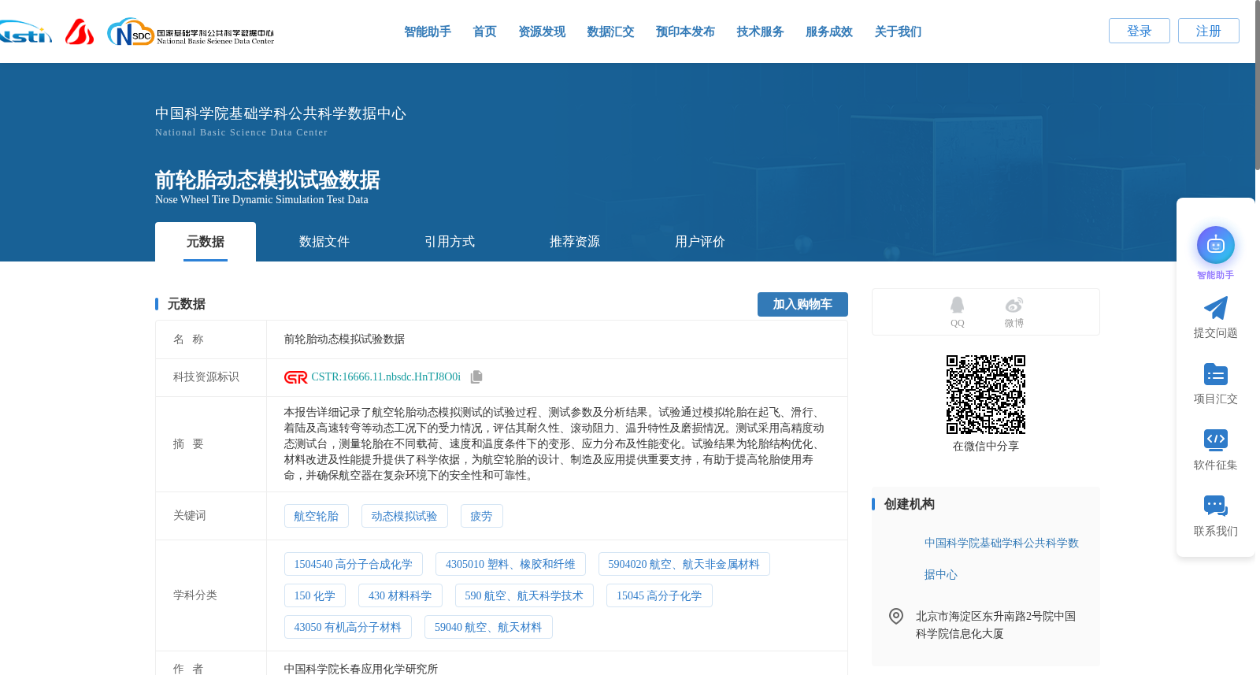Select the 59040 航空、航天材料 subject tag

point(488,627)
